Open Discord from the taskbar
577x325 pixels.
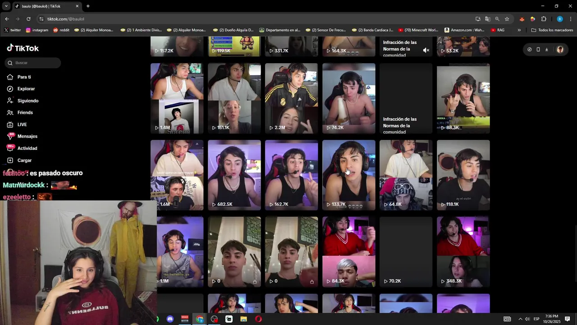[x=170, y=319]
